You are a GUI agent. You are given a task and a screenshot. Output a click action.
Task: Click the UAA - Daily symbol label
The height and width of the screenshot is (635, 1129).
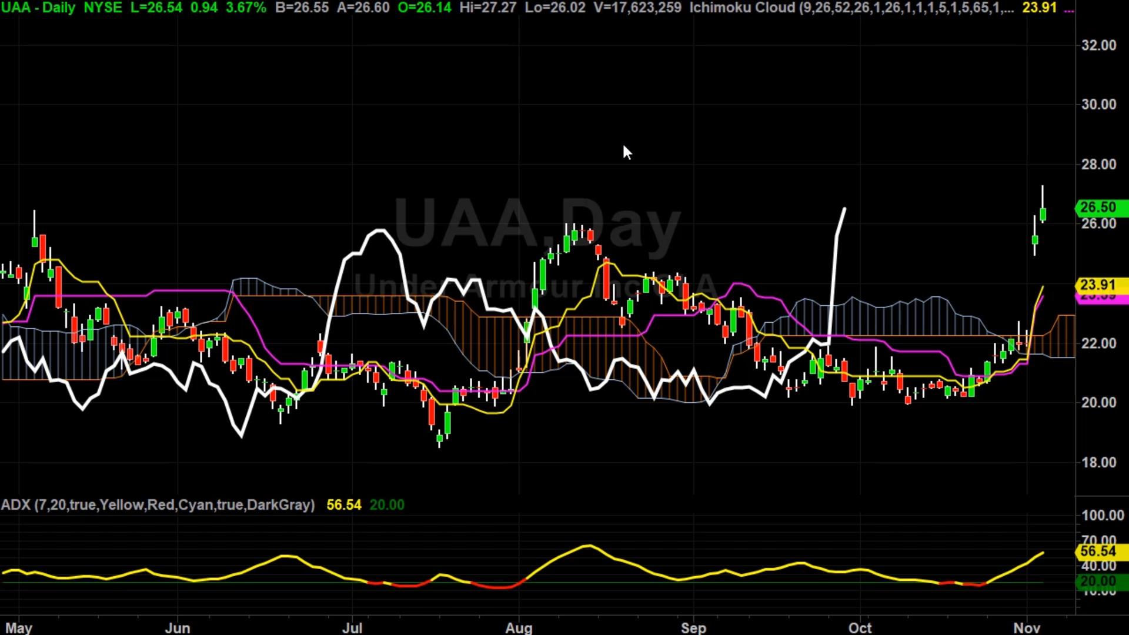(38, 8)
